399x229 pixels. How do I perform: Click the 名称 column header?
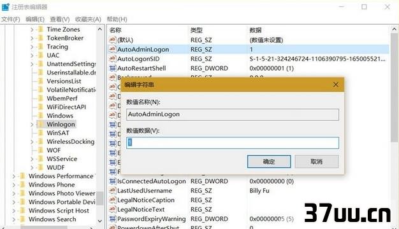pos(115,30)
